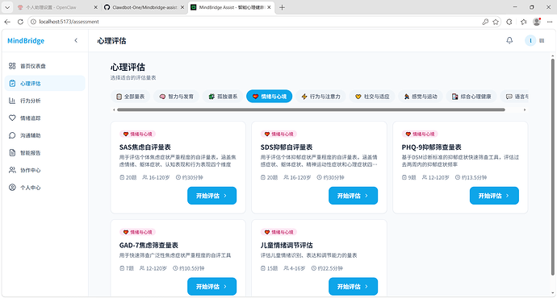
Task: Click the vertical page scrollbar
Action: click(x=552, y=167)
